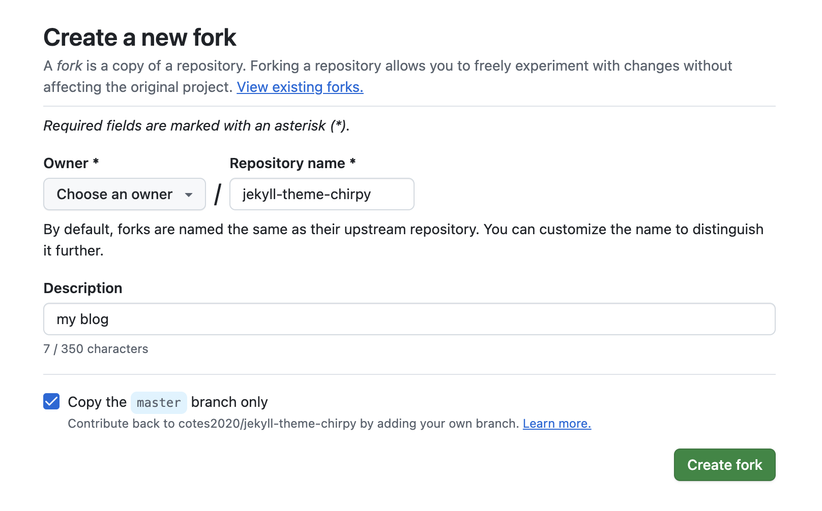822x511 pixels.
Task: Click the Create a new fork heading
Action: pyautogui.click(x=140, y=38)
